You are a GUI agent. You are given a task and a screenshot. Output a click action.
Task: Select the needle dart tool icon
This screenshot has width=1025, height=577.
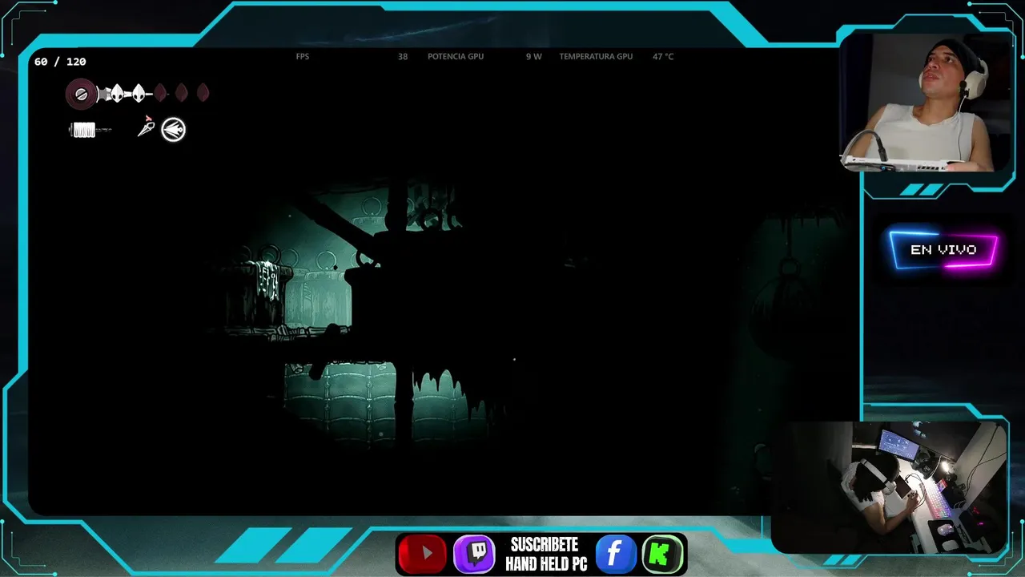point(146,127)
